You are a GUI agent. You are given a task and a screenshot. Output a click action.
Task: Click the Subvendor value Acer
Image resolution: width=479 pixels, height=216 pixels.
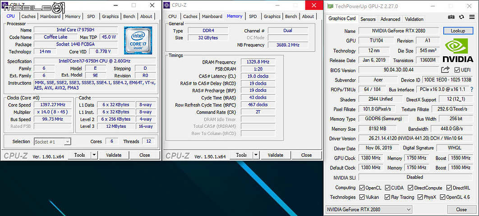[x=378, y=80]
